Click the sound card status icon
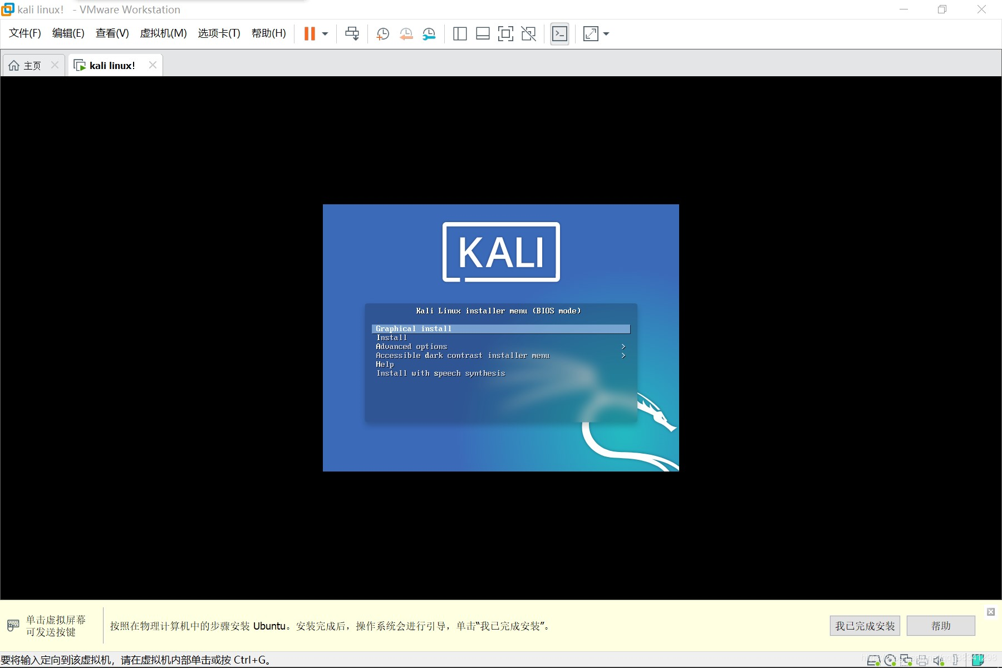This screenshot has width=1002, height=668. point(939,660)
